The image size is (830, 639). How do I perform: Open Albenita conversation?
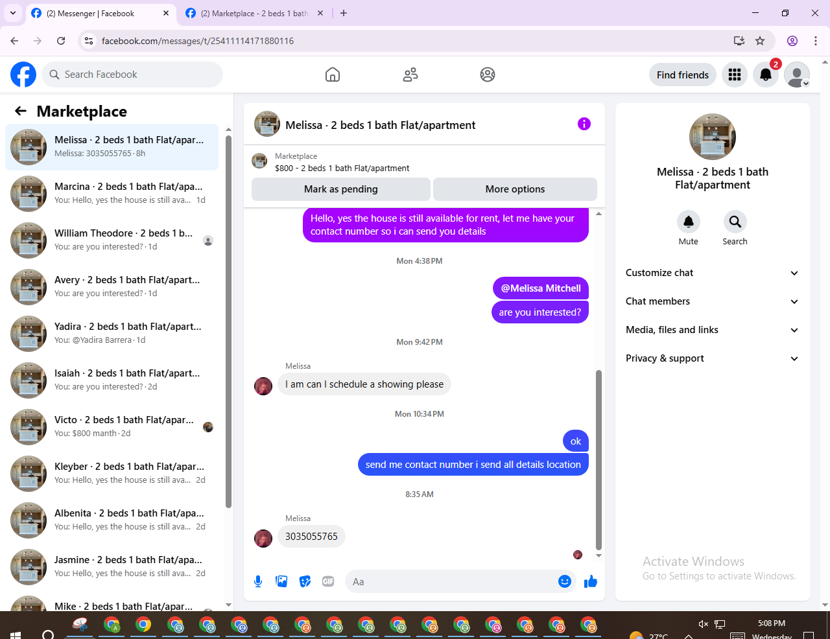(112, 520)
